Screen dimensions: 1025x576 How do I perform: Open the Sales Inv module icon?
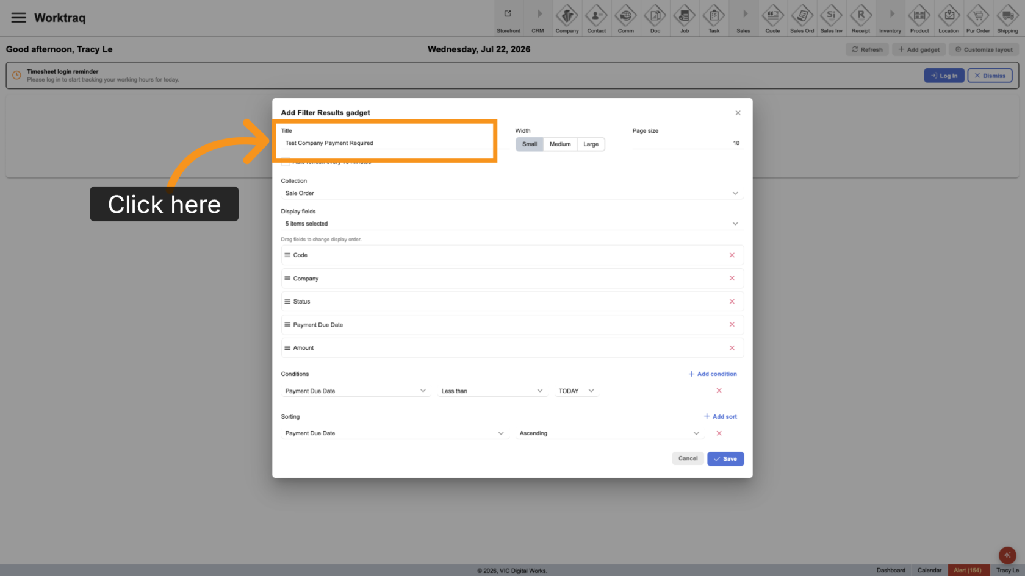tap(831, 18)
